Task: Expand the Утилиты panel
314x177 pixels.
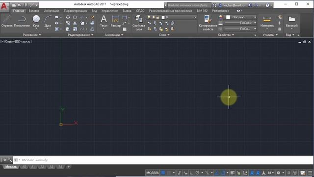Action: pos(270,35)
